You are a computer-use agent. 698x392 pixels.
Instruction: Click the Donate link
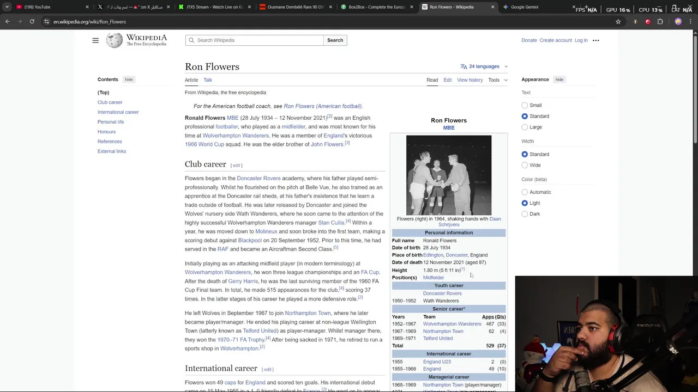click(529, 40)
